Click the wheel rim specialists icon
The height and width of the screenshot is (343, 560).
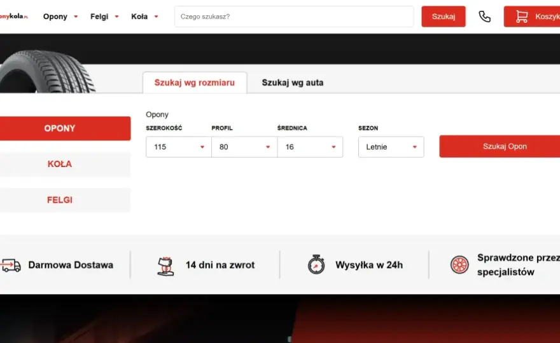coord(459,265)
